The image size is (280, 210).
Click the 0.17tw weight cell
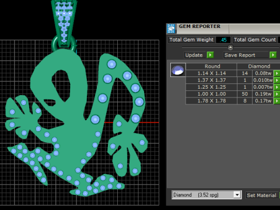click(x=263, y=101)
